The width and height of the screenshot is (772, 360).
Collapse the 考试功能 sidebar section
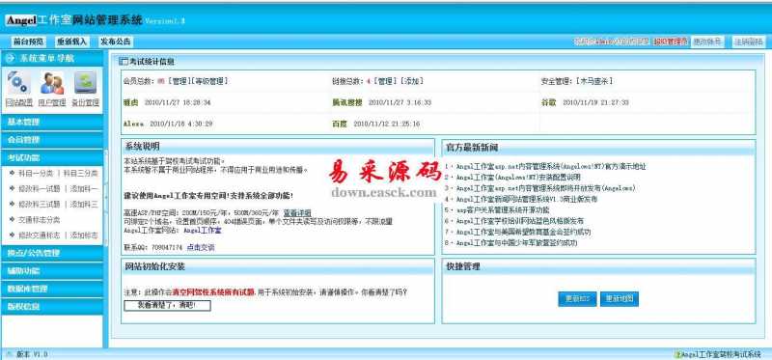(x=52, y=157)
